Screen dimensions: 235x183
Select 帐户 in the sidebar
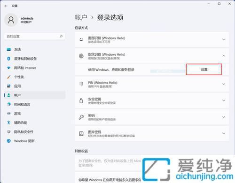(x=35, y=95)
